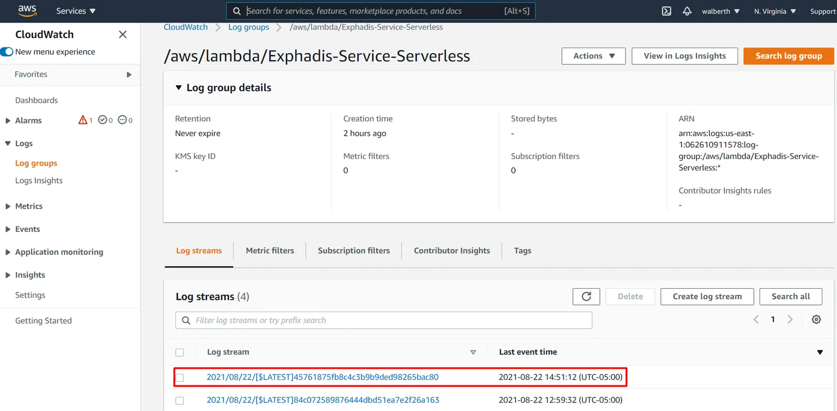The width and height of the screenshot is (837, 411).
Task: Click the '2 hours ago' creation time
Action: (365, 133)
